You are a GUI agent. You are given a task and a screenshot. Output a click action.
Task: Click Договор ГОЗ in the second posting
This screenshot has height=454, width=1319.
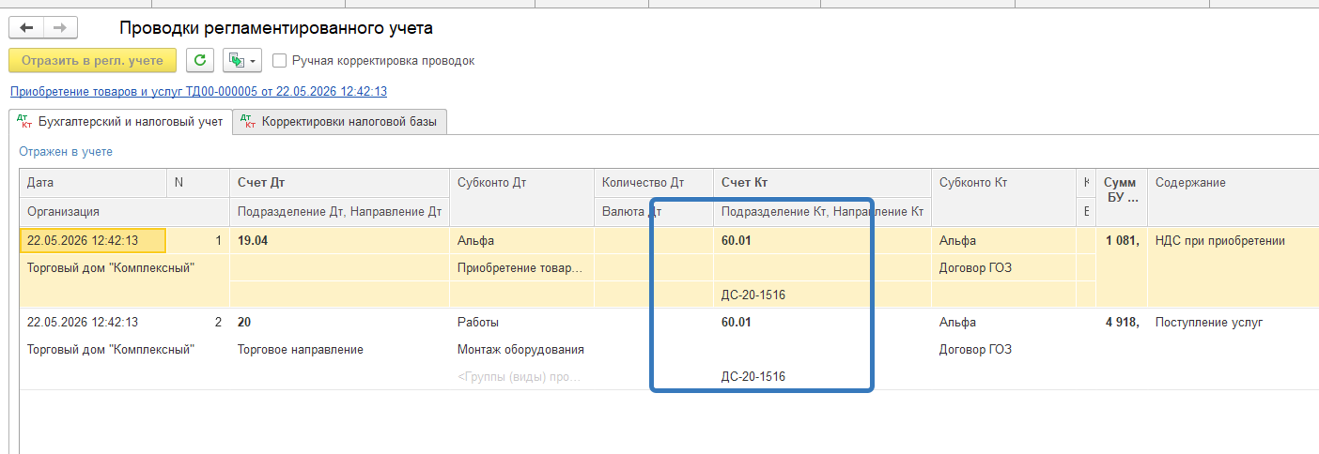pos(1002,349)
